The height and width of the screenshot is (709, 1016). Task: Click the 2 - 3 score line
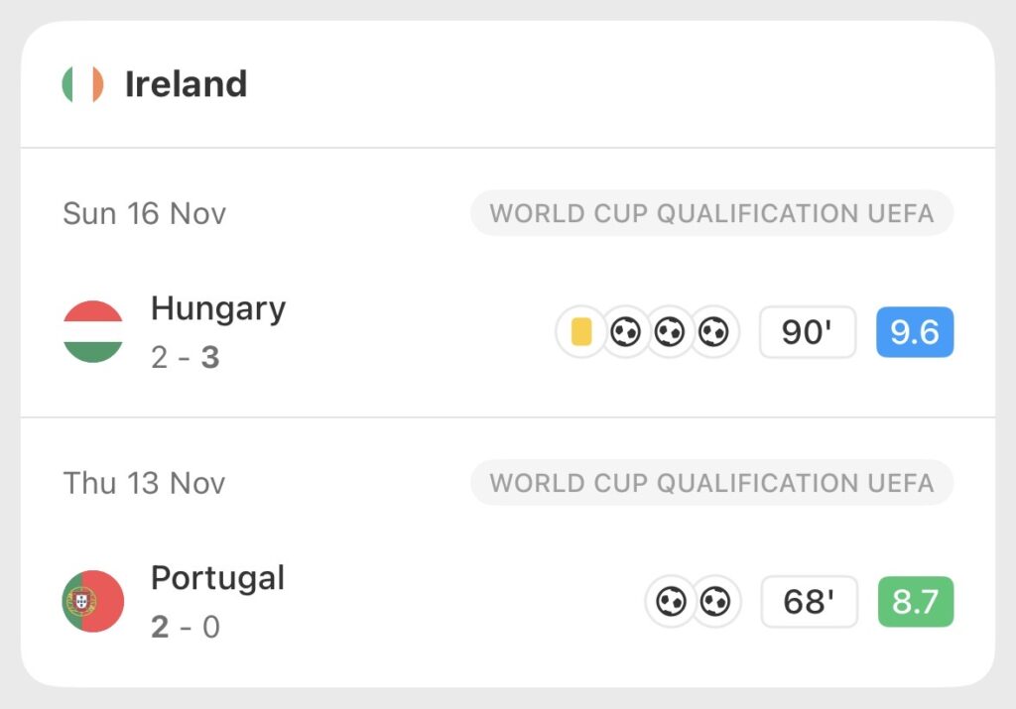click(x=185, y=357)
